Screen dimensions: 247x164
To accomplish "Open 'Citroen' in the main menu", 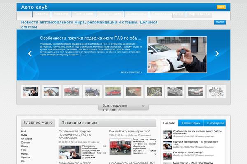I will coord(25,146).
